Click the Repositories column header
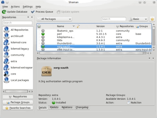The height and width of the screenshot is (118, 157). pos(125,26)
